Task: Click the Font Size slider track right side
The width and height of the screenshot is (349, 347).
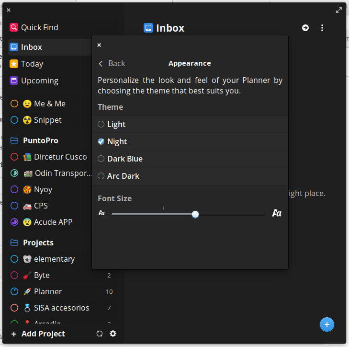Action: pyautogui.click(x=232, y=214)
